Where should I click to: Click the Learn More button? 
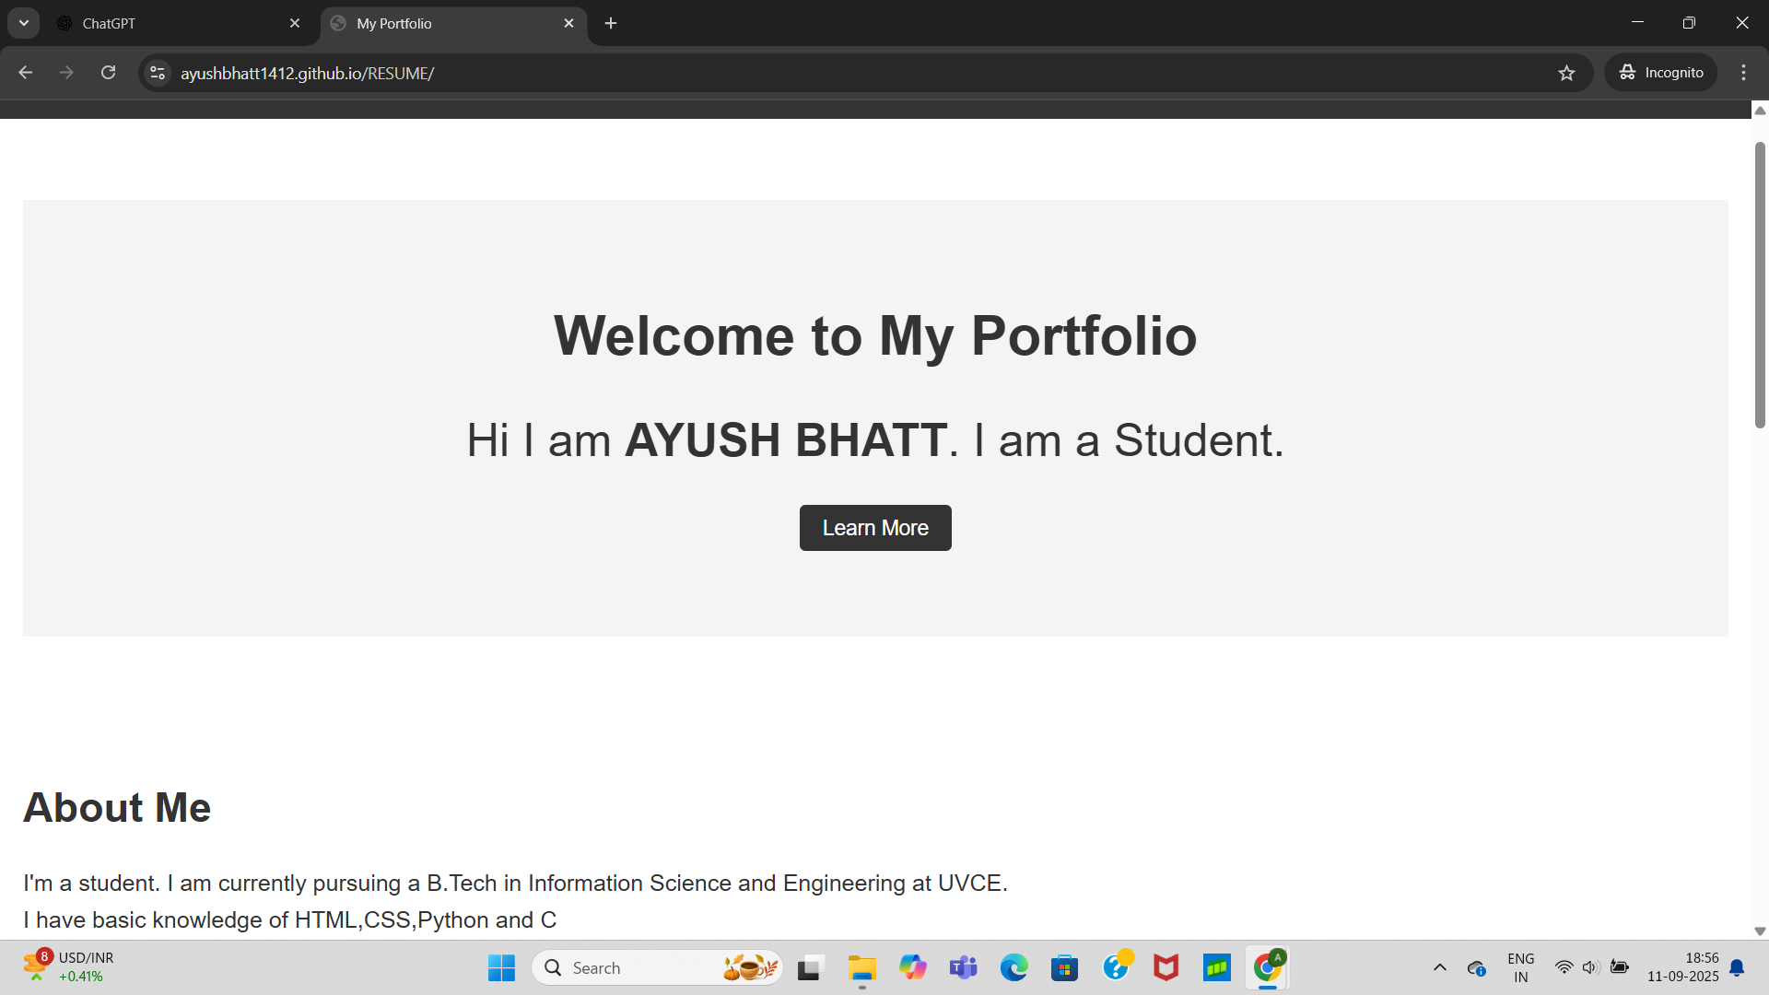pyautogui.click(x=874, y=528)
